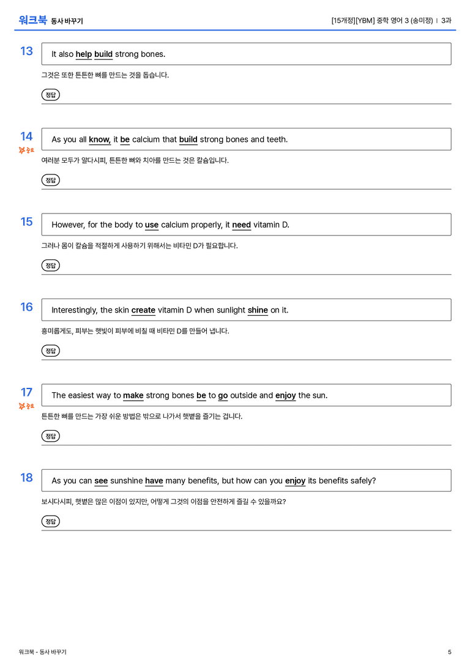Click the 정답 badge under question 16
Screen dimensions: 470x665
[x=50, y=351]
